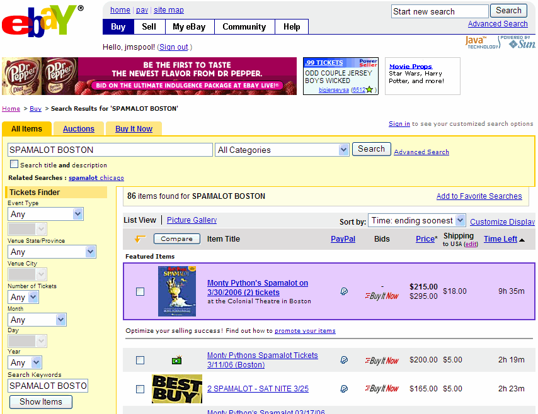Image resolution: width=538 pixels, height=414 pixels.
Task: Open Monty Python's Spamalot on 3/30/2006 listing
Action: [x=258, y=288]
